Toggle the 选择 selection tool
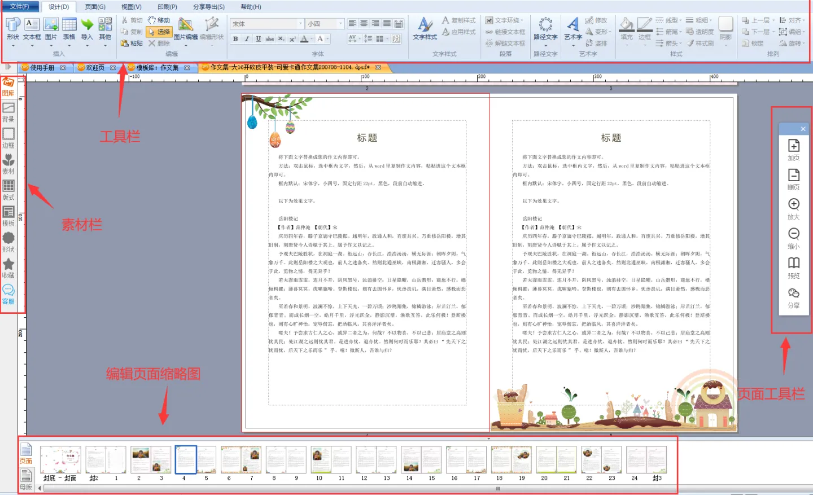 [159, 32]
